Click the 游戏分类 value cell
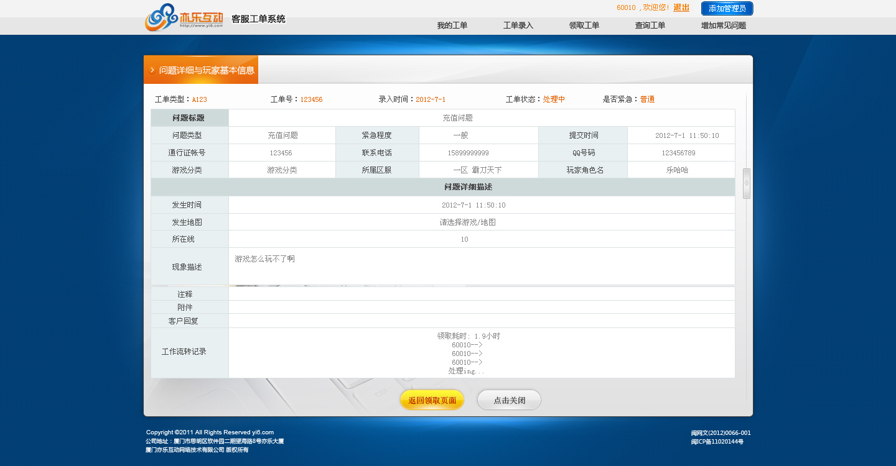The height and width of the screenshot is (466, 896). tap(282, 170)
